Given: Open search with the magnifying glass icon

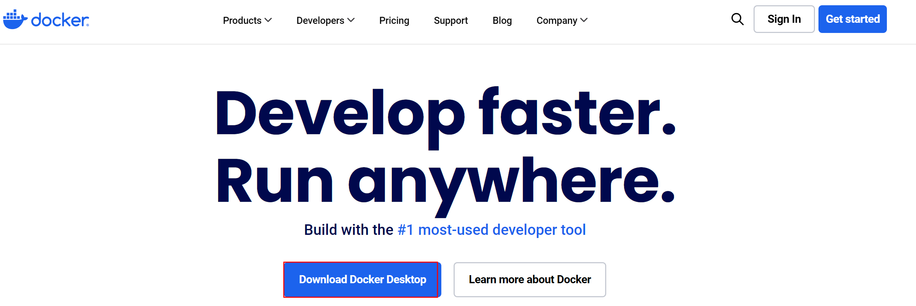Looking at the screenshot, I should click(x=737, y=19).
